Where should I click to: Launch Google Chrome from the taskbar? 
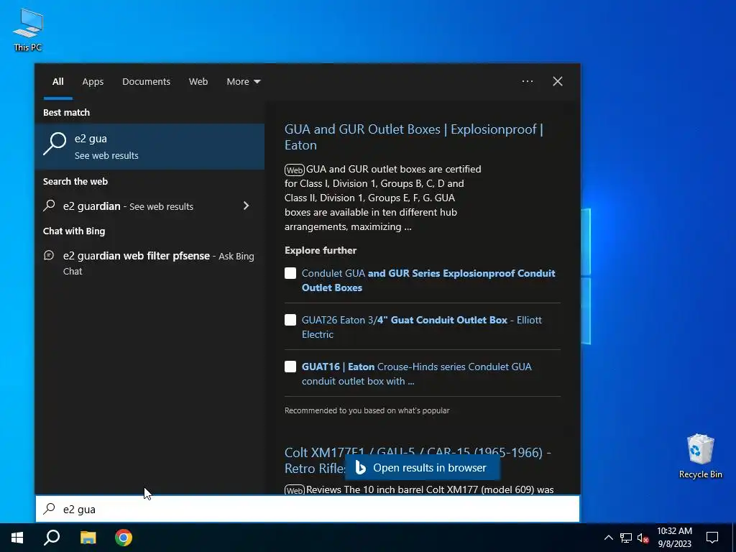tap(124, 538)
